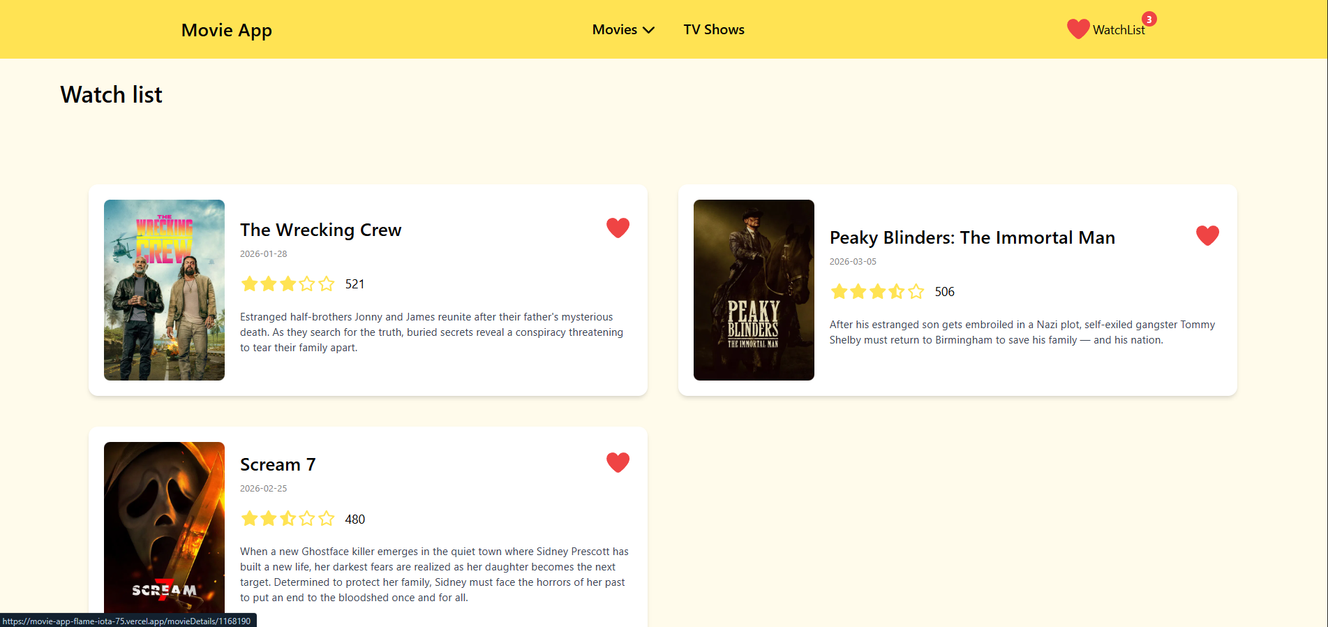1328x627 pixels.
Task: Toggle the heart on Scream 7
Action: [x=618, y=462]
